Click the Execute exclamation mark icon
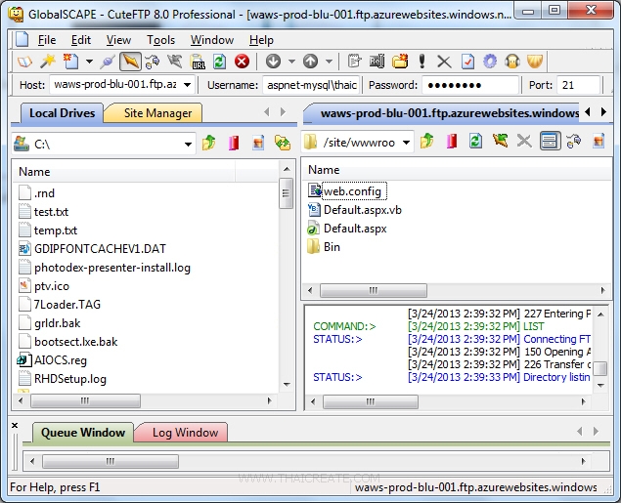This screenshot has height=503, width=621. click(421, 62)
